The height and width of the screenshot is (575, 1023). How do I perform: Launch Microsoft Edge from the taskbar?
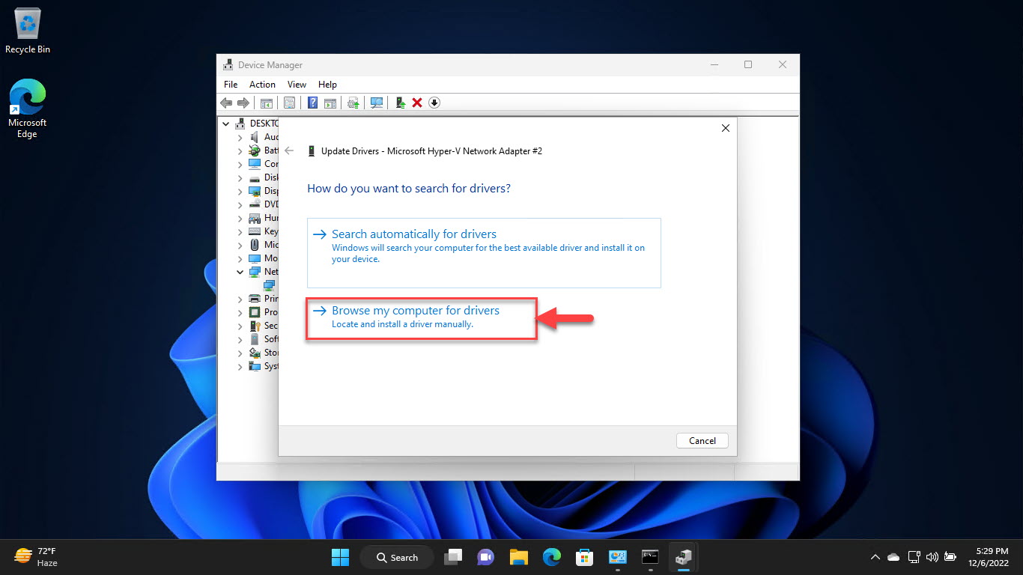[551, 557]
